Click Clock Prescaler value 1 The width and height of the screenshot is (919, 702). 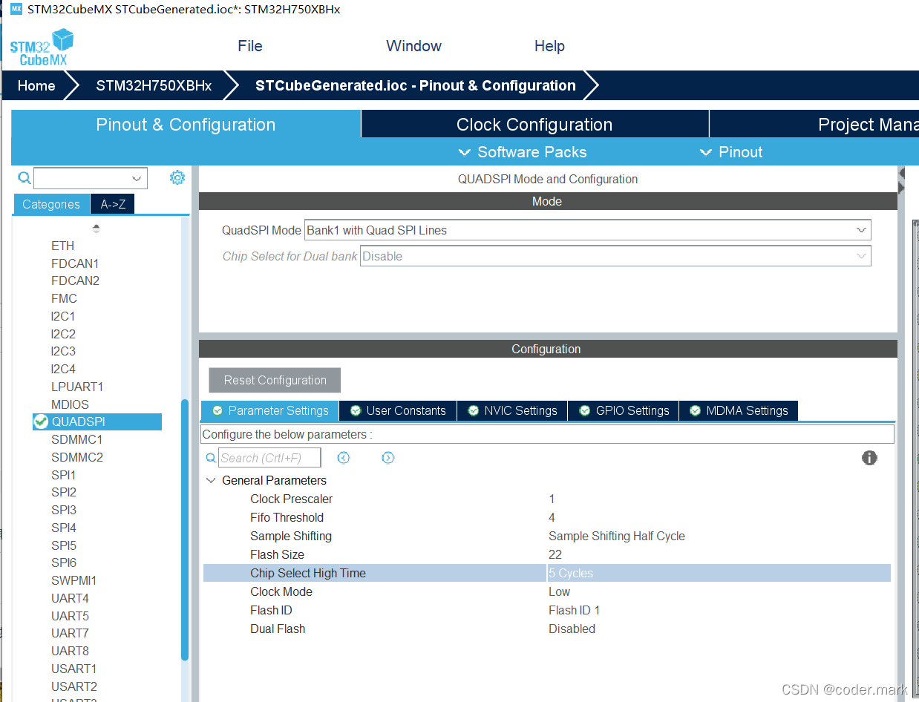(x=552, y=499)
